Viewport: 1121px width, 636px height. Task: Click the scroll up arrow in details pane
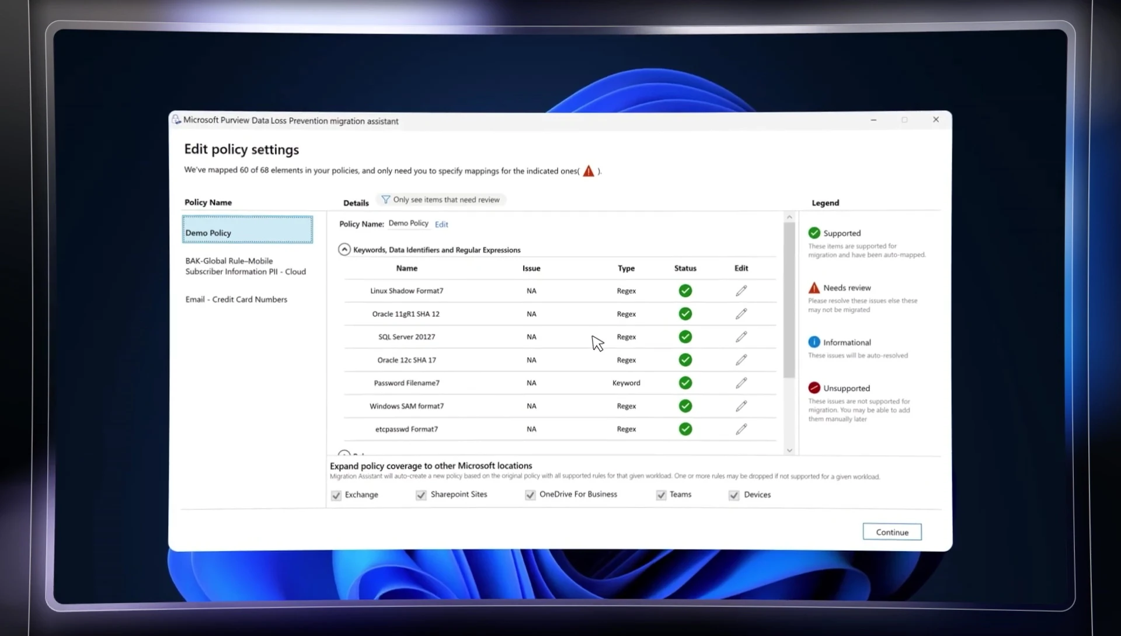(x=789, y=217)
